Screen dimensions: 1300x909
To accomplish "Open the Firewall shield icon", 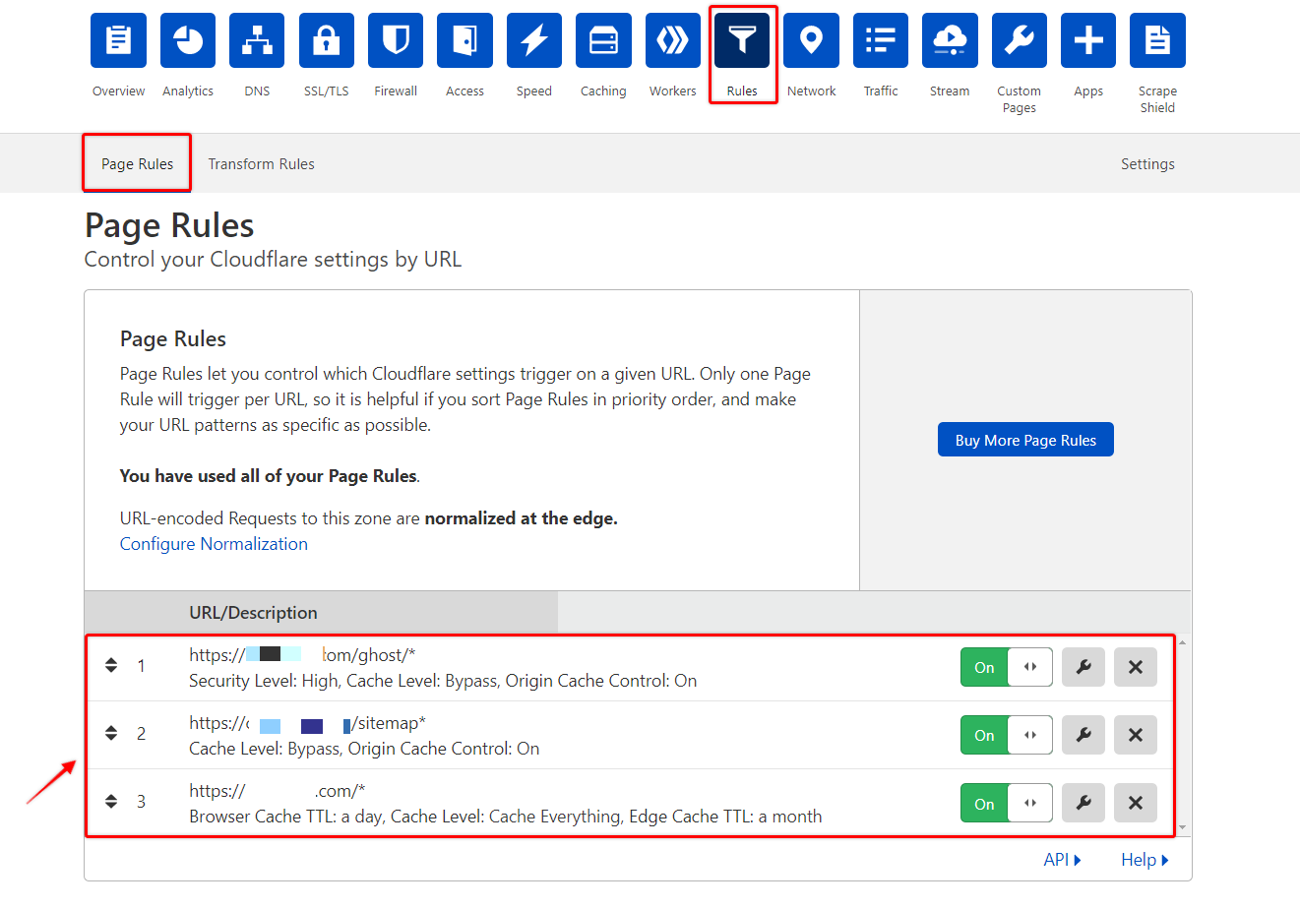I will 396,40.
